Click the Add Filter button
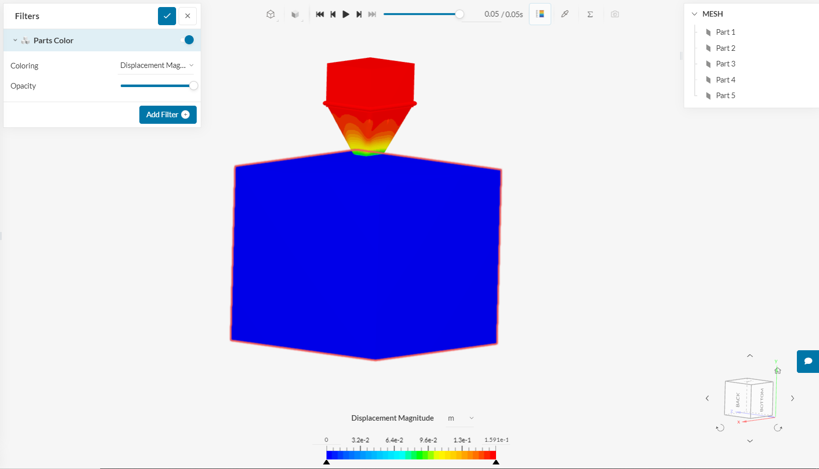This screenshot has height=469, width=819. click(168, 115)
